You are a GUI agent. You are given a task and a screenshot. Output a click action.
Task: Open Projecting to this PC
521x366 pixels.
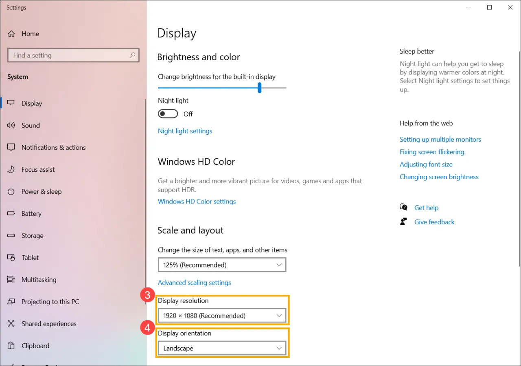coord(11,301)
